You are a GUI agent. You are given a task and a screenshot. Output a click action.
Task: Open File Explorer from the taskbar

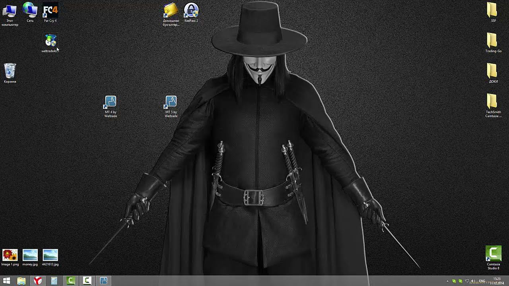pos(21,281)
